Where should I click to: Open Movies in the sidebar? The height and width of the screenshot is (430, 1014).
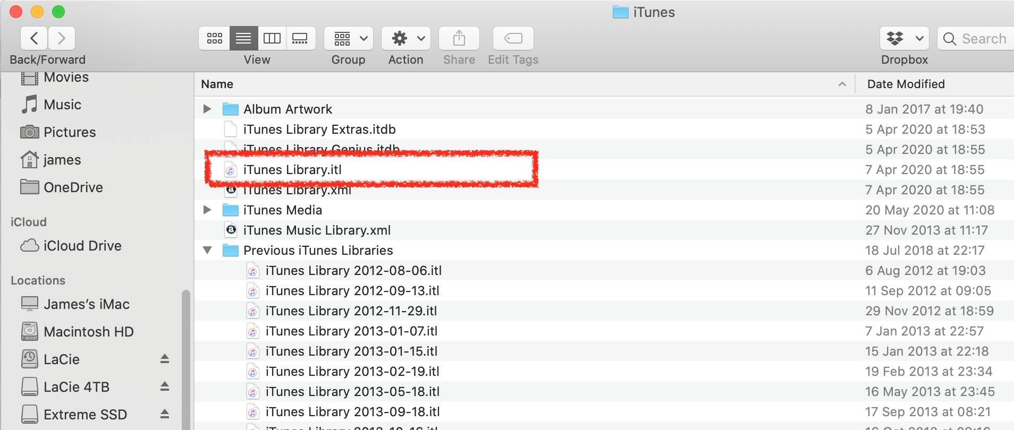tap(55, 78)
